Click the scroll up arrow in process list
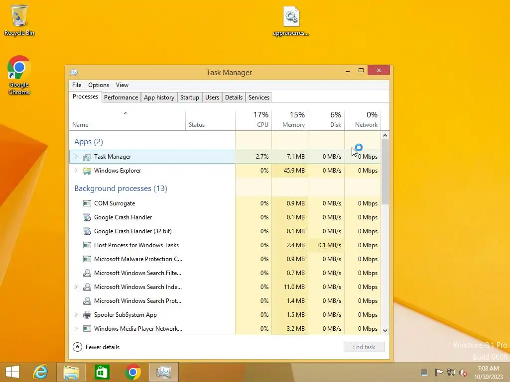The image size is (510, 382). pos(385,135)
